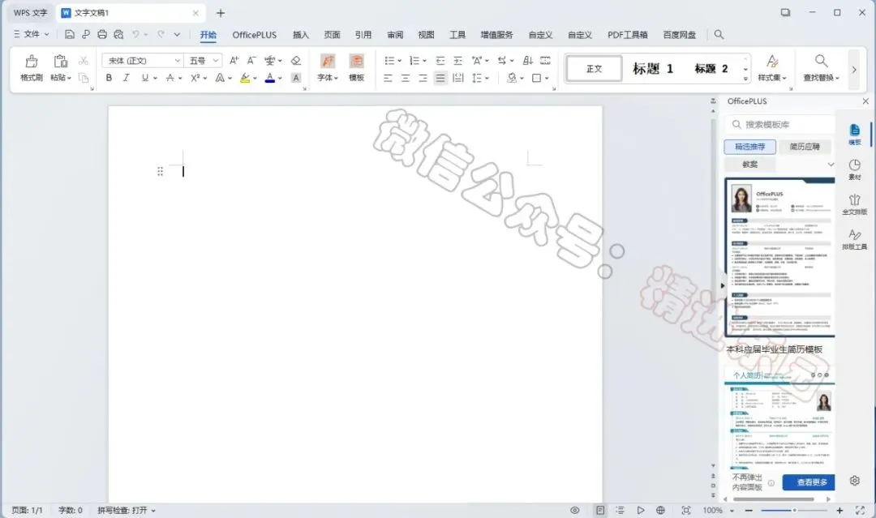876x518 pixels.
Task: Click the 查看更多 button
Action: click(809, 482)
